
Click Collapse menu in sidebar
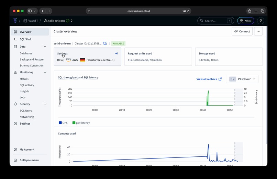tap(29, 160)
